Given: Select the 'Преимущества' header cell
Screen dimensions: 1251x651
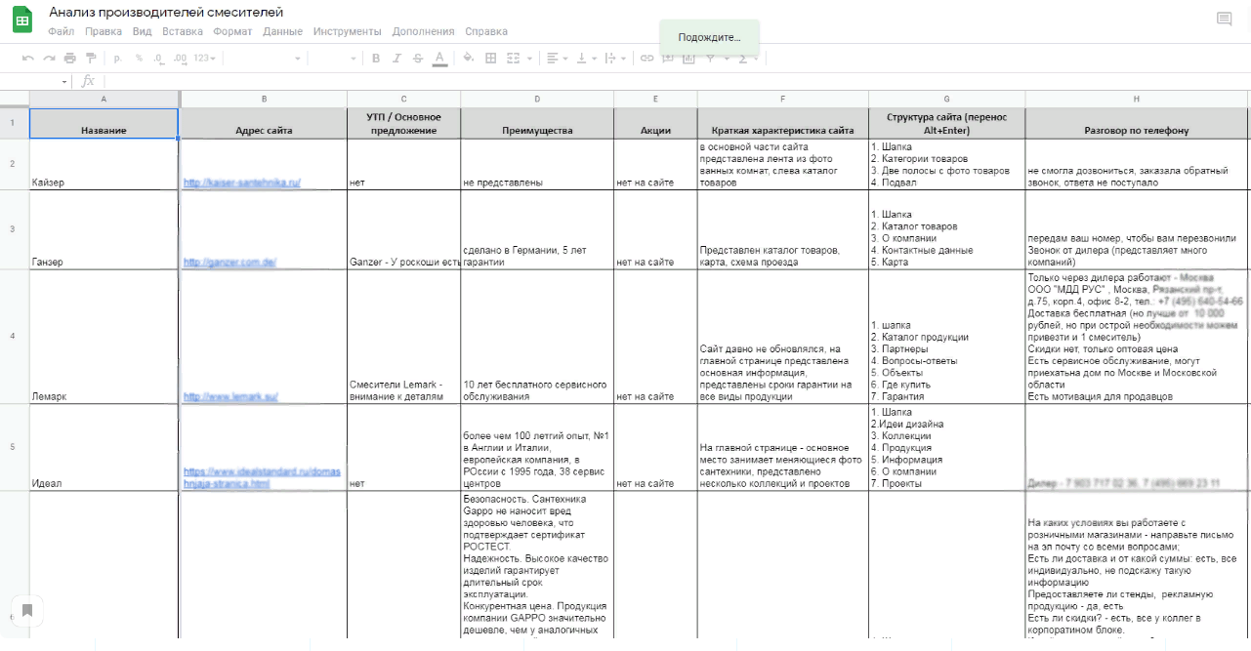Looking at the screenshot, I should [537, 123].
